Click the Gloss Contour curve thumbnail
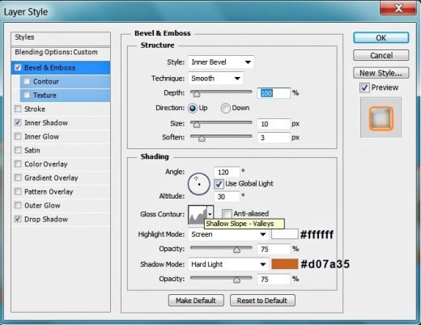 coord(198,214)
